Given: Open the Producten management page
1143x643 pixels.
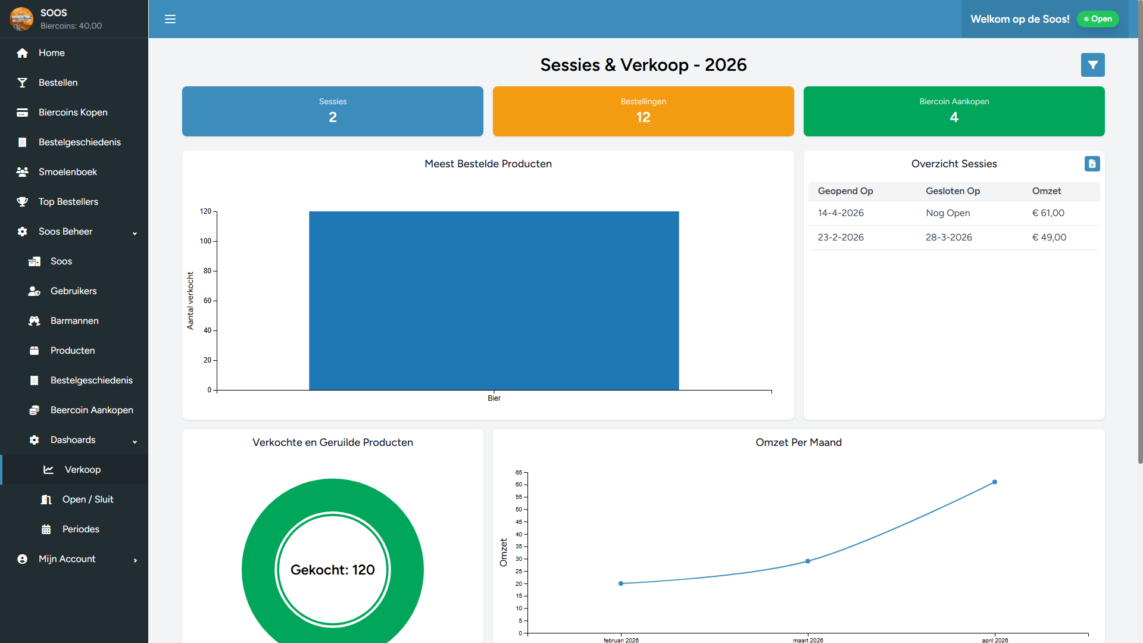Looking at the screenshot, I should pyautogui.click(x=72, y=351).
